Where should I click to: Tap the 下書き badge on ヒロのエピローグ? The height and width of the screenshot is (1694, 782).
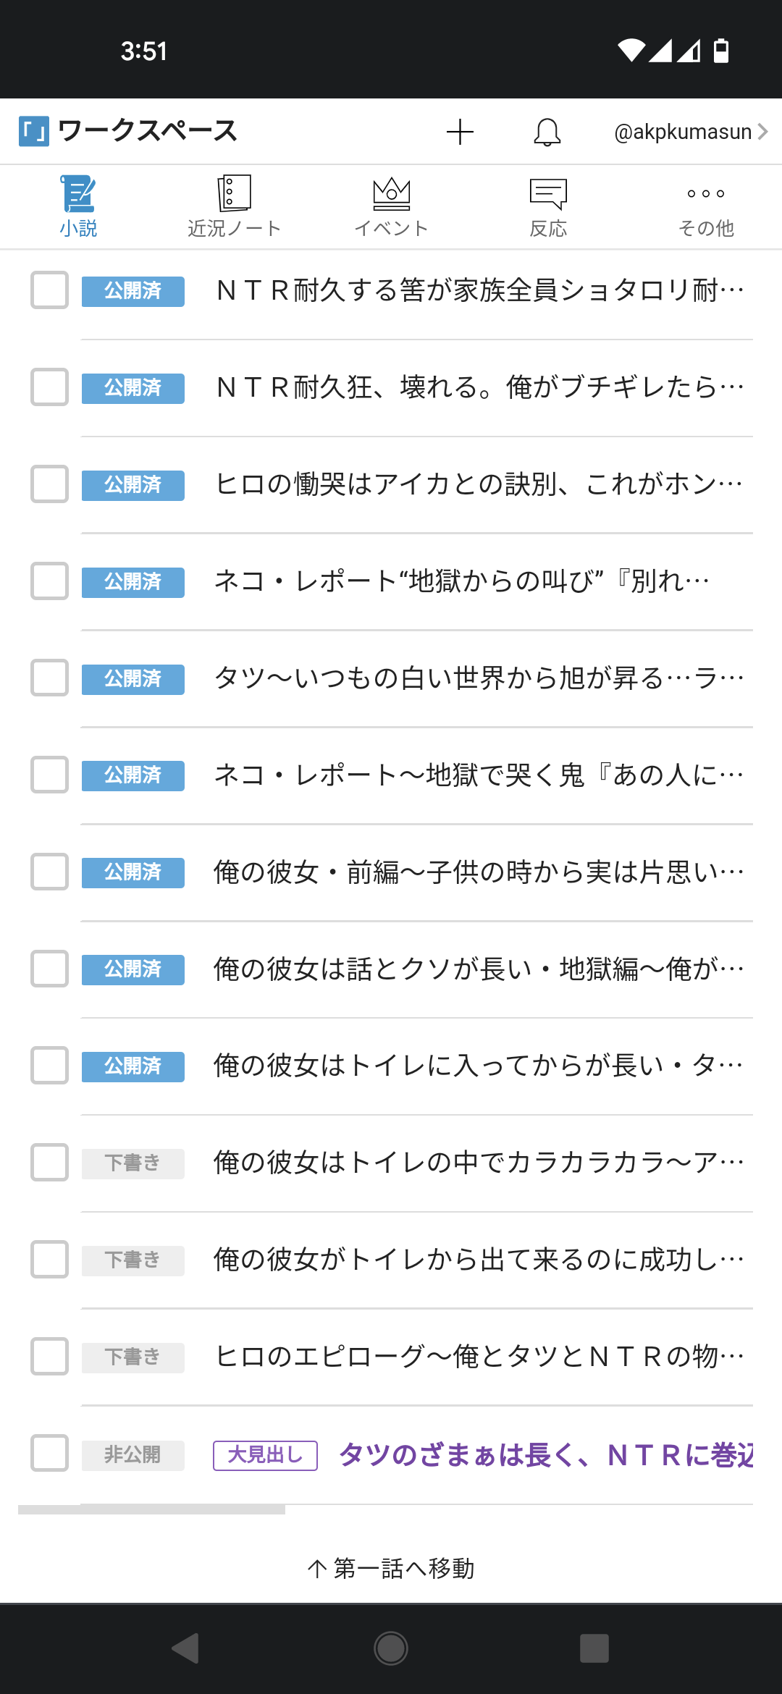pos(133,1357)
